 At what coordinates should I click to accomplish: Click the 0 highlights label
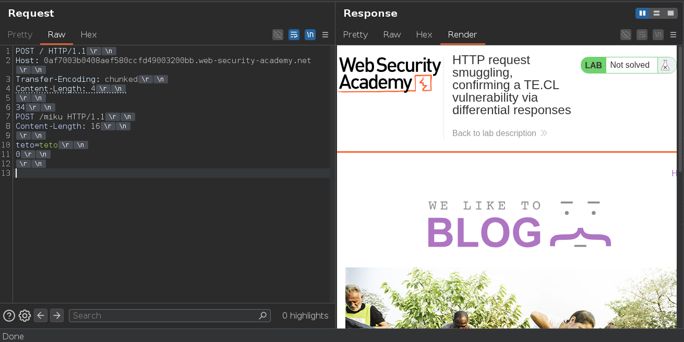click(305, 315)
